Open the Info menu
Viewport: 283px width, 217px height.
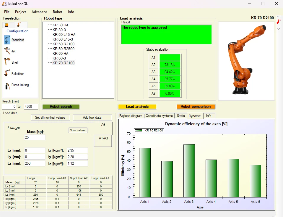click(x=71, y=12)
